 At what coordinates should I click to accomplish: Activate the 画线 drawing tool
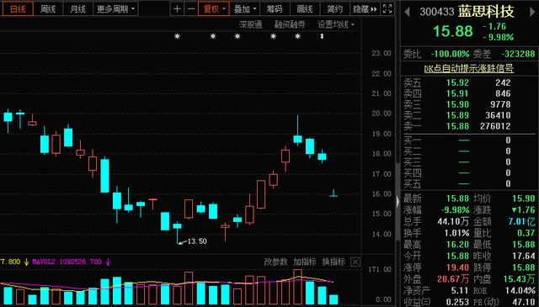(305, 9)
